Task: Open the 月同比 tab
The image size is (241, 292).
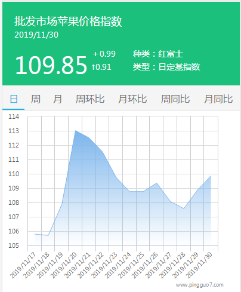Action: point(218,99)
